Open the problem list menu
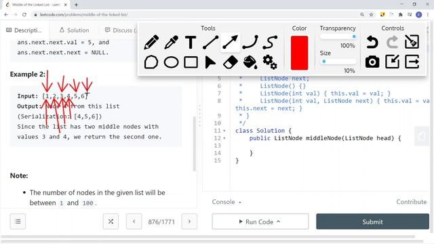Image resolution: width=434 pixels, height=244 pixels. point(18,222)
